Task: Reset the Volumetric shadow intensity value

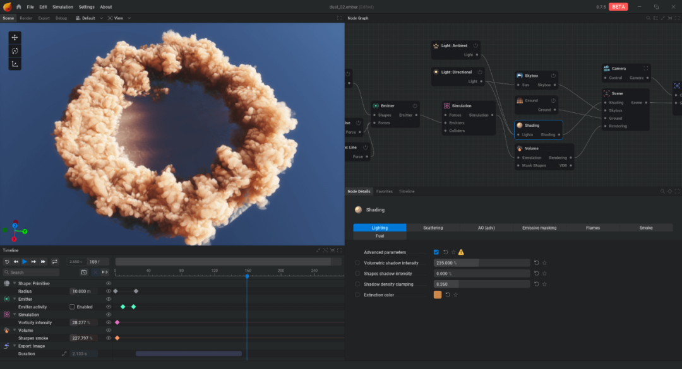Action: tap(536, 263)
